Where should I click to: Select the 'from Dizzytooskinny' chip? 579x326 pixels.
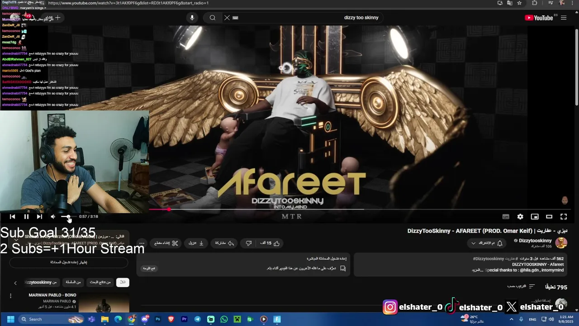(42, 282)
